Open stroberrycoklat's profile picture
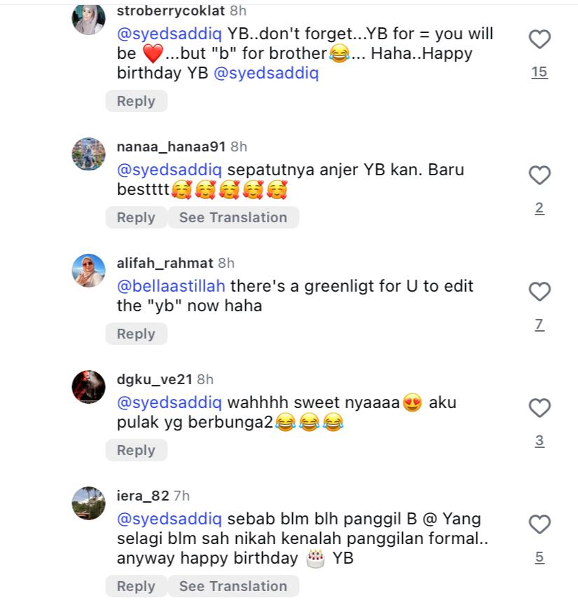This screenshot has width=578, height=605. tap(89, 18)
